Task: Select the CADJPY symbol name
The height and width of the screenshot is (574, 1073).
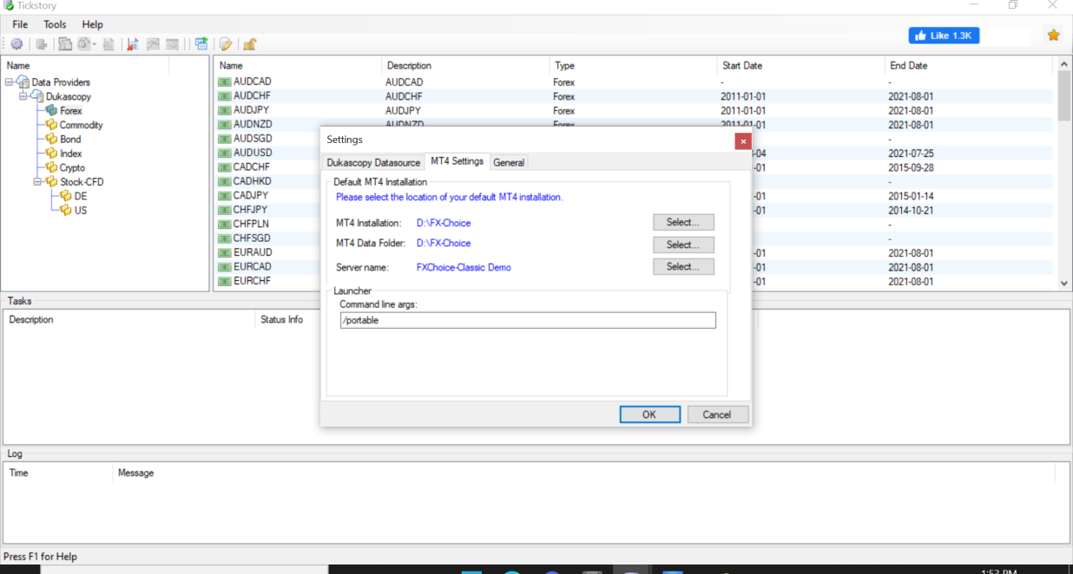Action: coord(252,196)
